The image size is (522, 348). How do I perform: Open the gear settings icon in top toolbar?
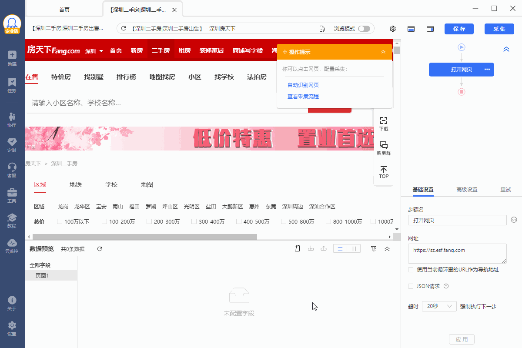pyautogui.click(x=393, y=29)
